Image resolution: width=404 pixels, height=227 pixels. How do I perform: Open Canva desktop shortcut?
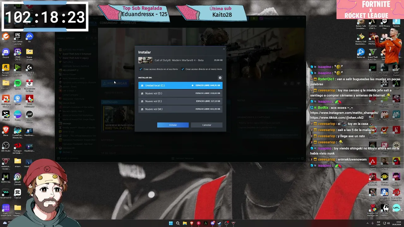tap(18, 115)
